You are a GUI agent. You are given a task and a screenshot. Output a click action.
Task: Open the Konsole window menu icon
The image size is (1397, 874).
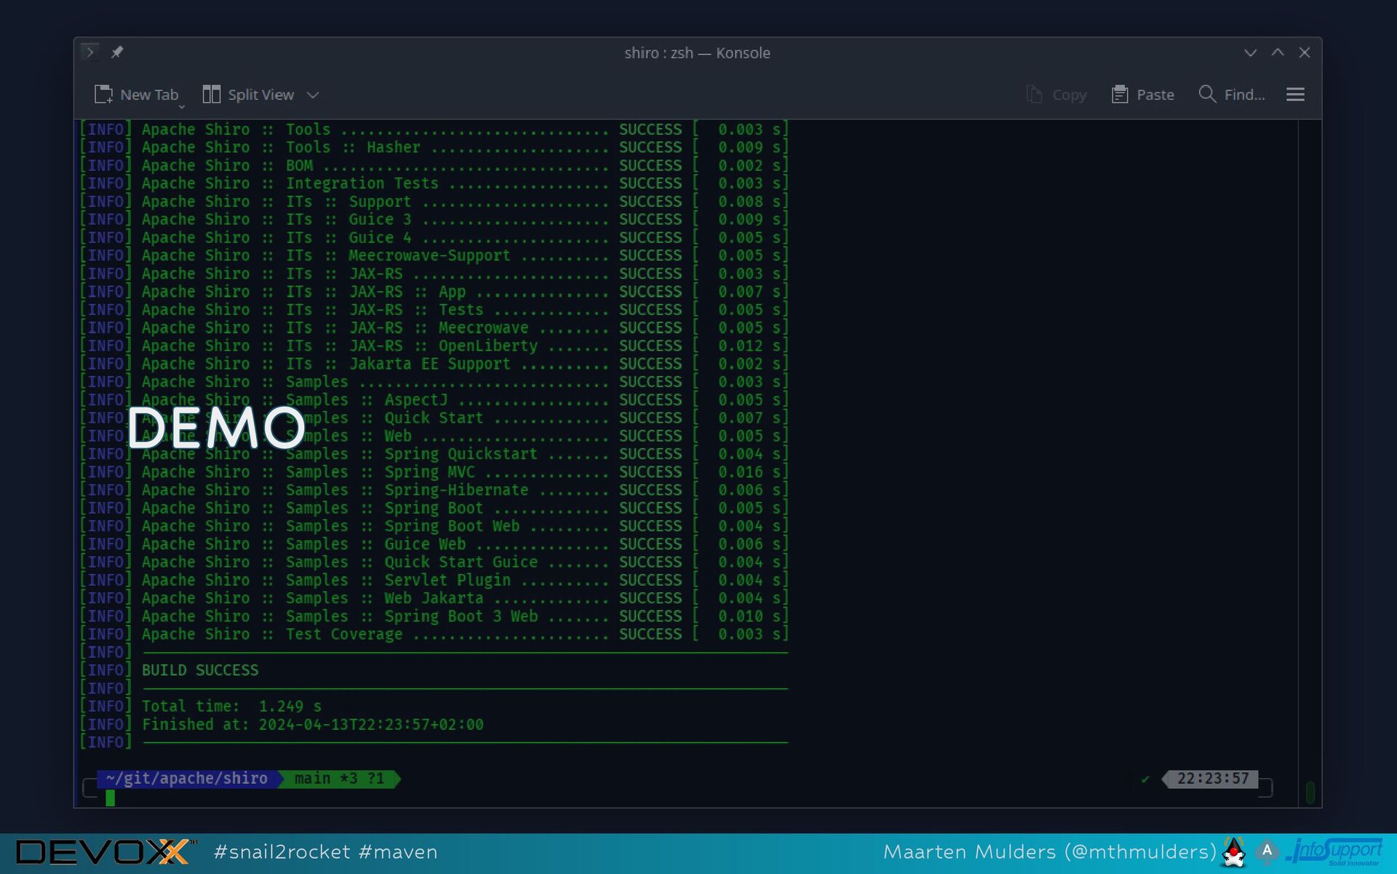click(89, 52)
